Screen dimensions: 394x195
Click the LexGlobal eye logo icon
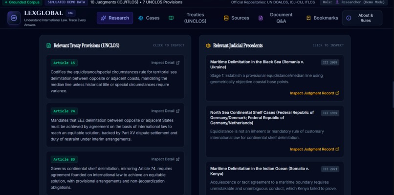(14, 18)
